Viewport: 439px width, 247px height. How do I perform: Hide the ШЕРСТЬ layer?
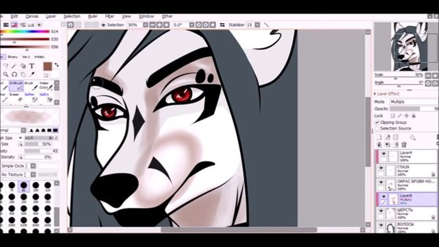pyautogui.click(x=381, y=211)
